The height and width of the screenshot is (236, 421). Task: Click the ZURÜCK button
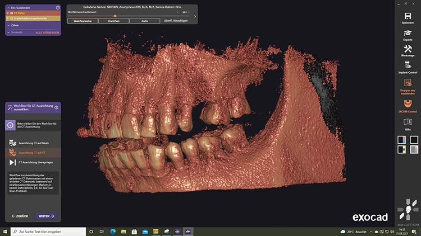click(20, 216)
